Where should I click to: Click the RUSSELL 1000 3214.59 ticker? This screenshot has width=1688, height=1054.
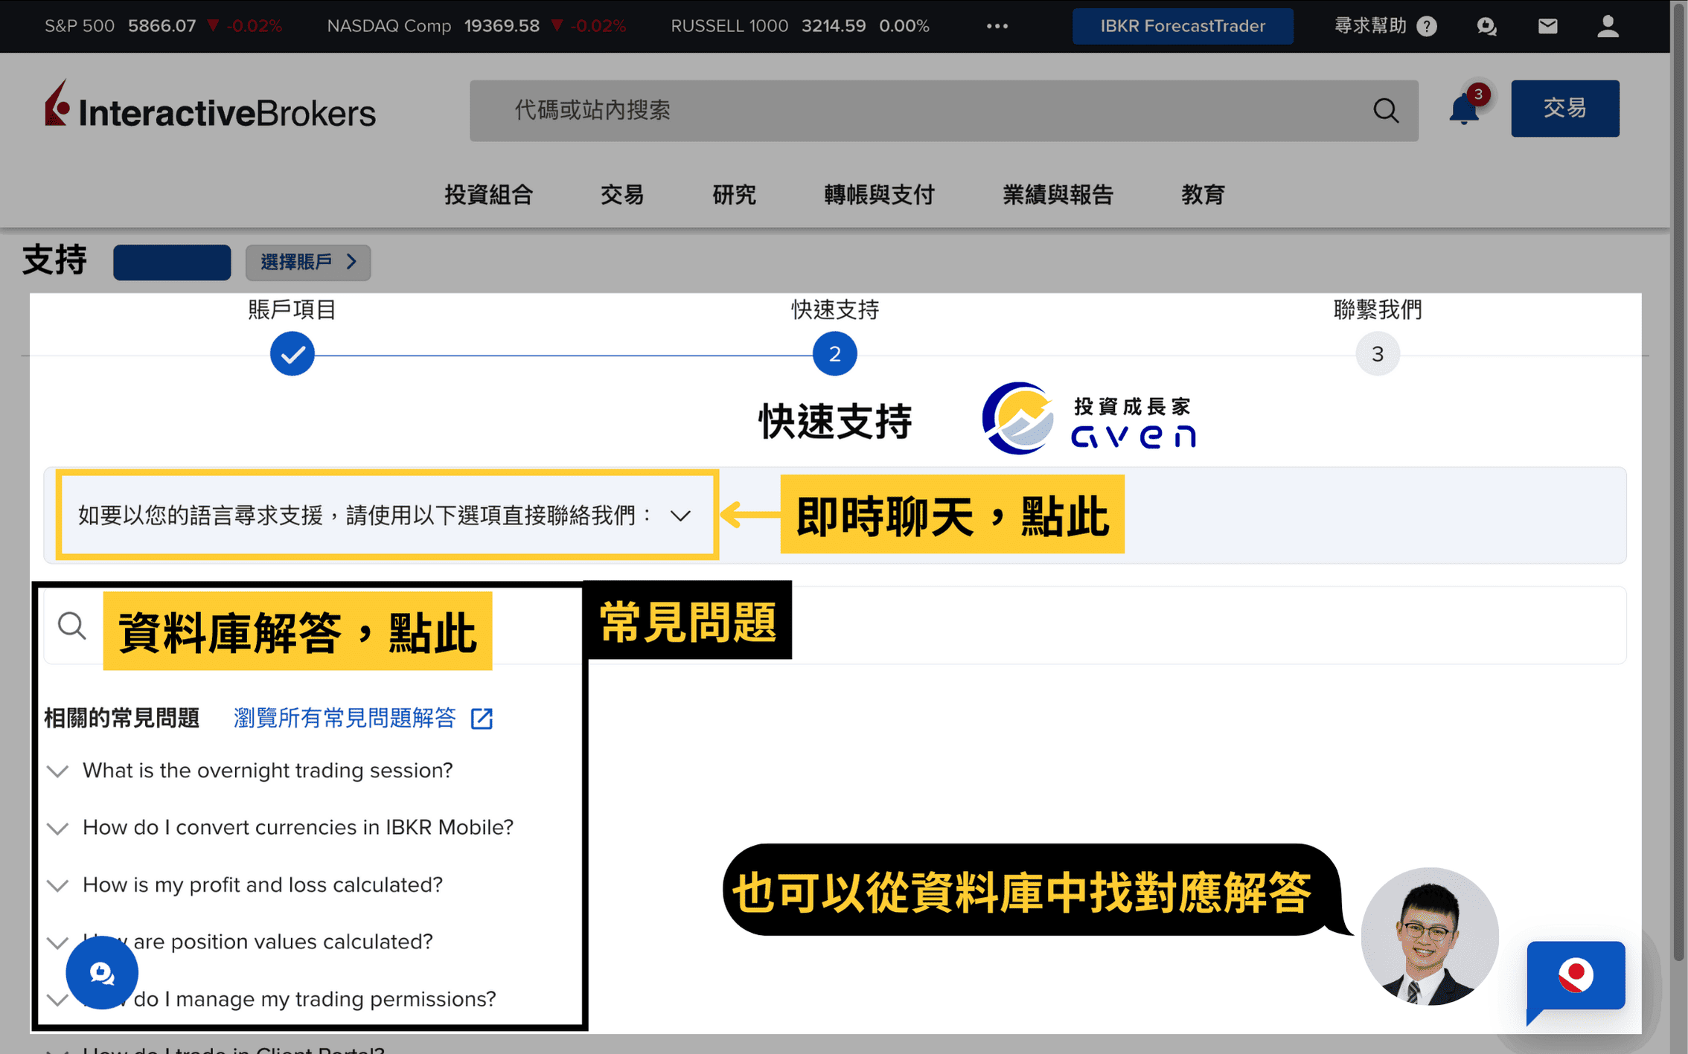800,26
